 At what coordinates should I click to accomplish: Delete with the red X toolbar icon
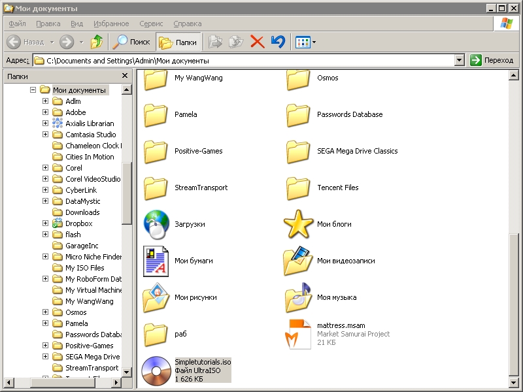coord(257,42)
